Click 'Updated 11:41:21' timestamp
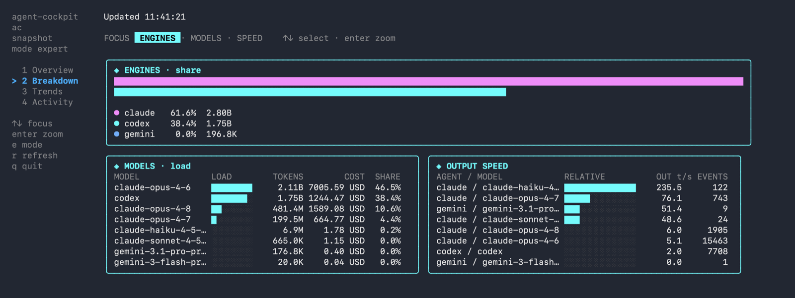 [x=145, y=17]
